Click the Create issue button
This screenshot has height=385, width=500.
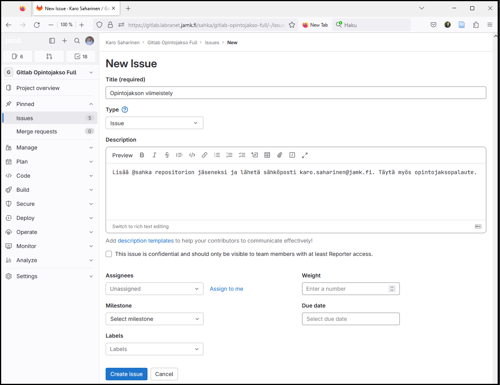point(126,374)
